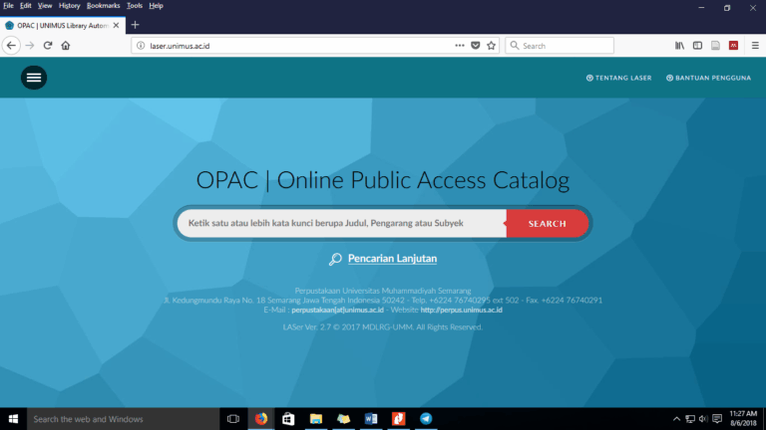Open the Bantuan Pengguna link
766x430 pixels.
coord(712,77)
